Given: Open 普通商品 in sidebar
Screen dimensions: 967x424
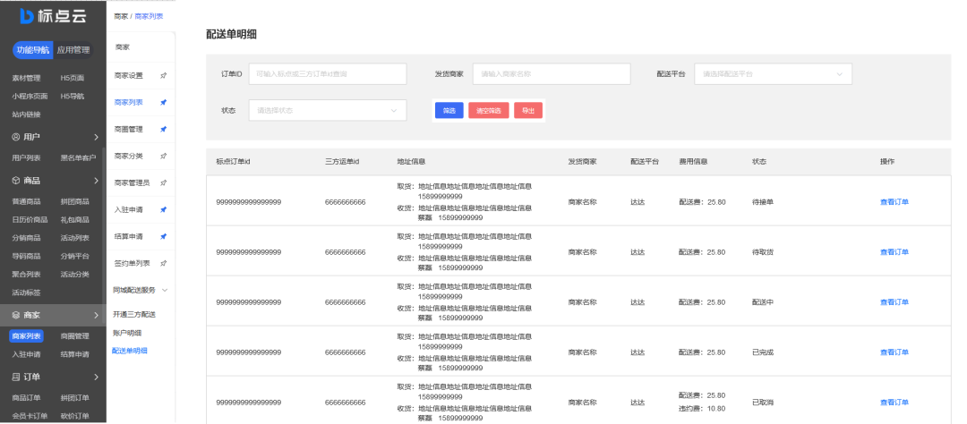Looking at the screenshot, I should [26, 201].
